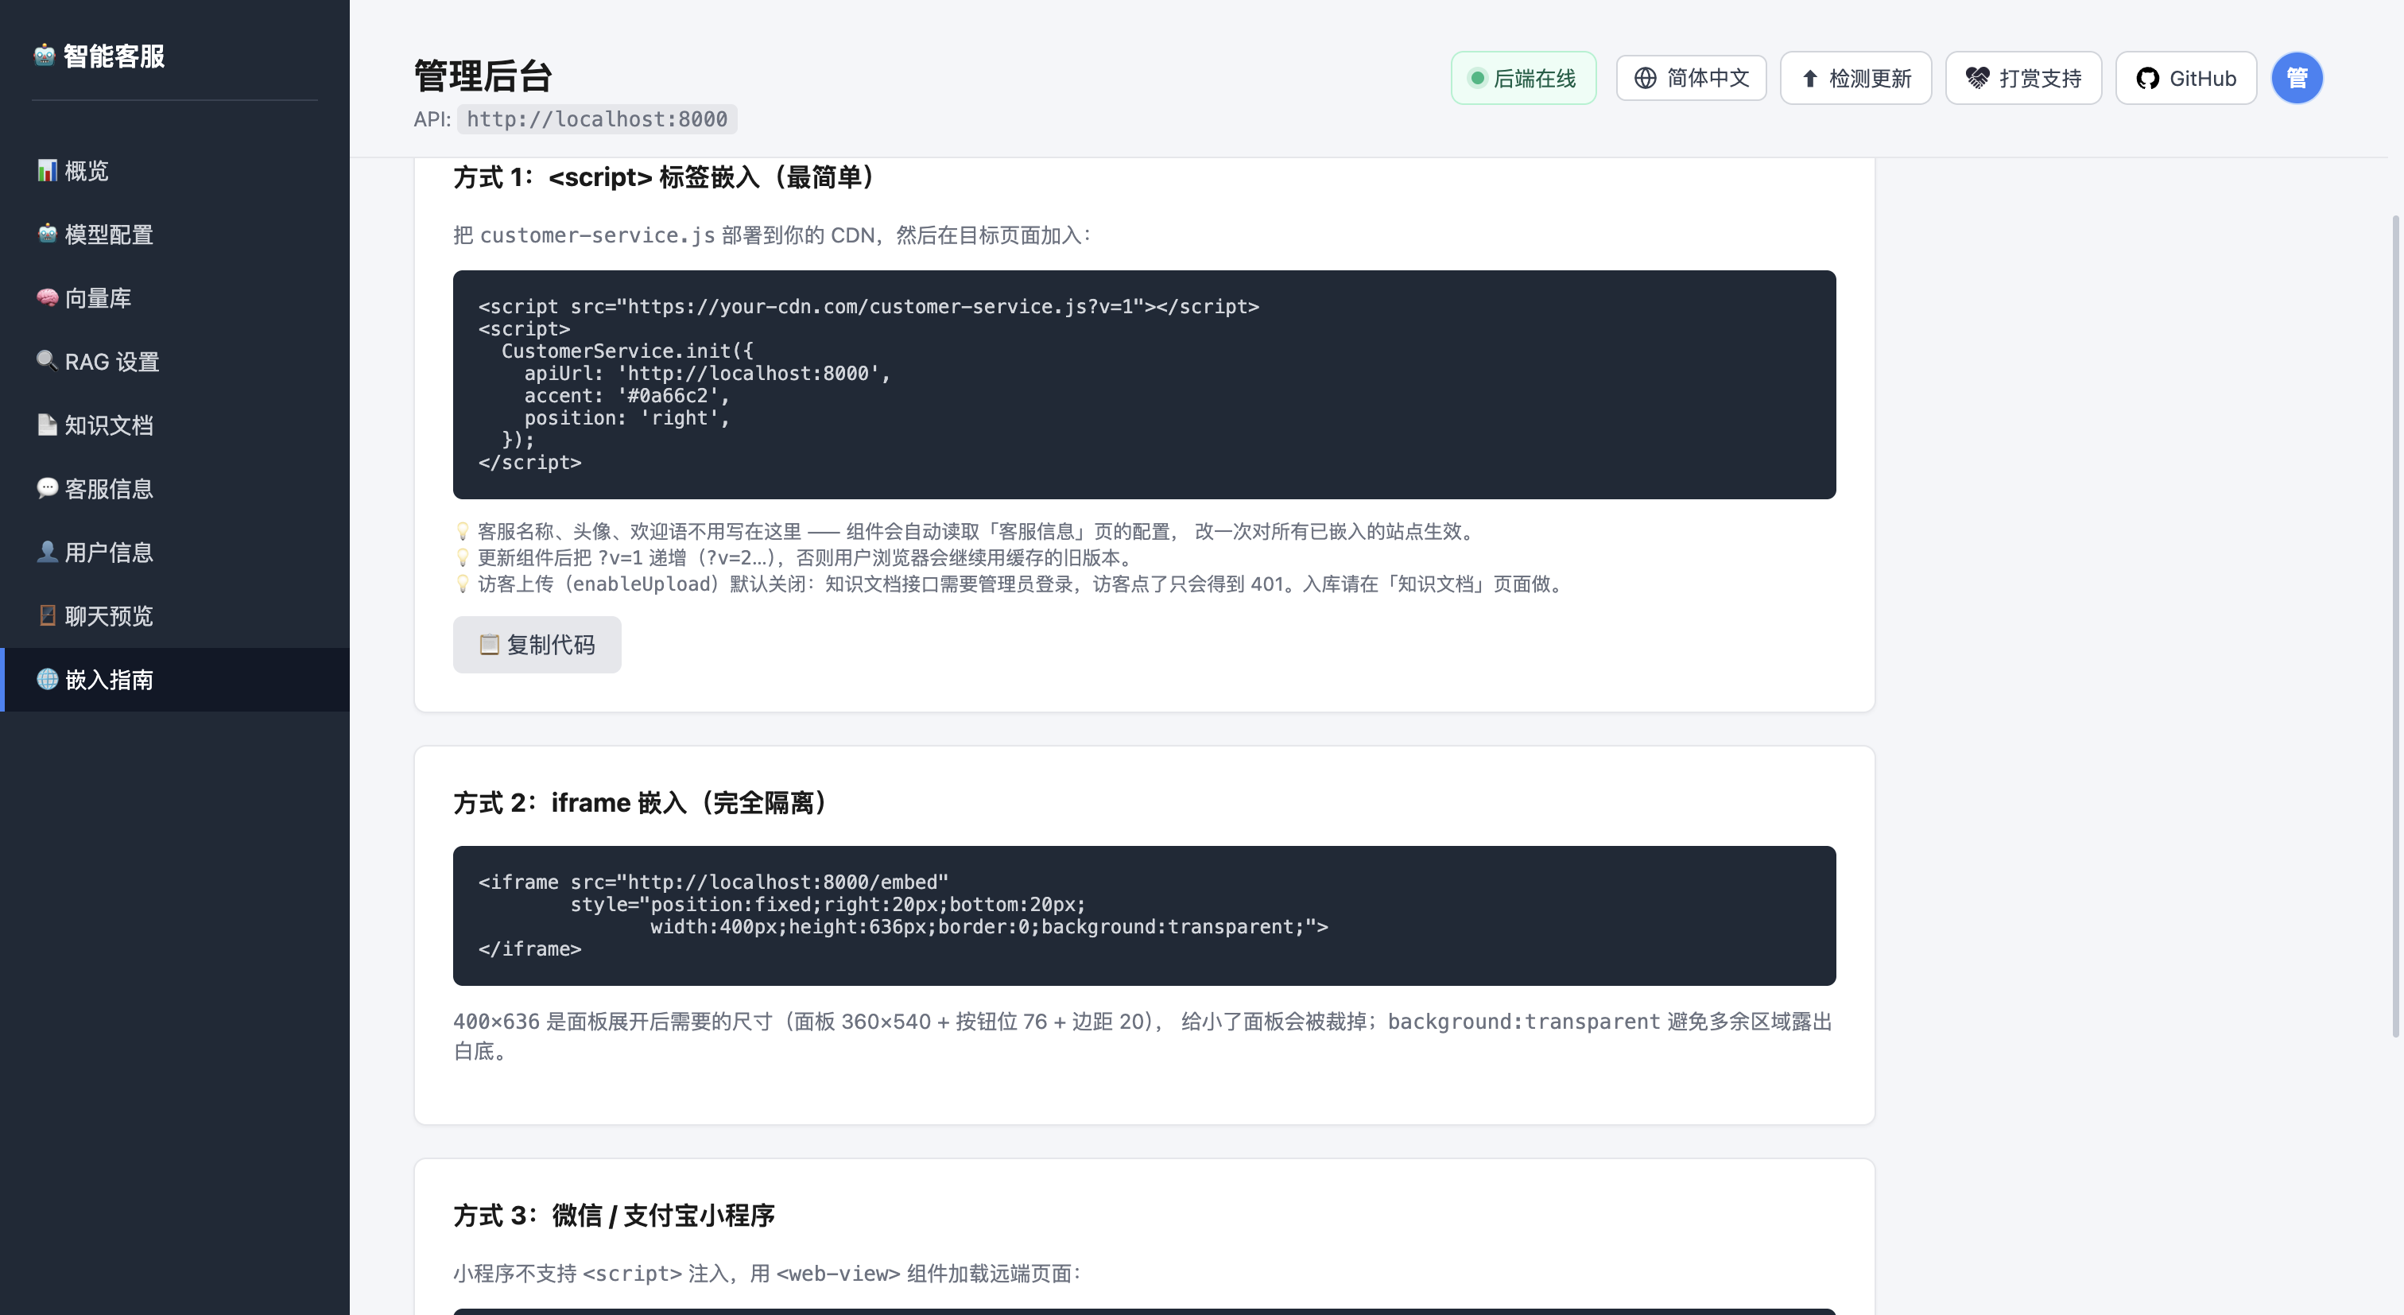The height and width of the screenshot is (1315, 2404).
Task: Click the 管理后台 page title
Action: [483, 76]
